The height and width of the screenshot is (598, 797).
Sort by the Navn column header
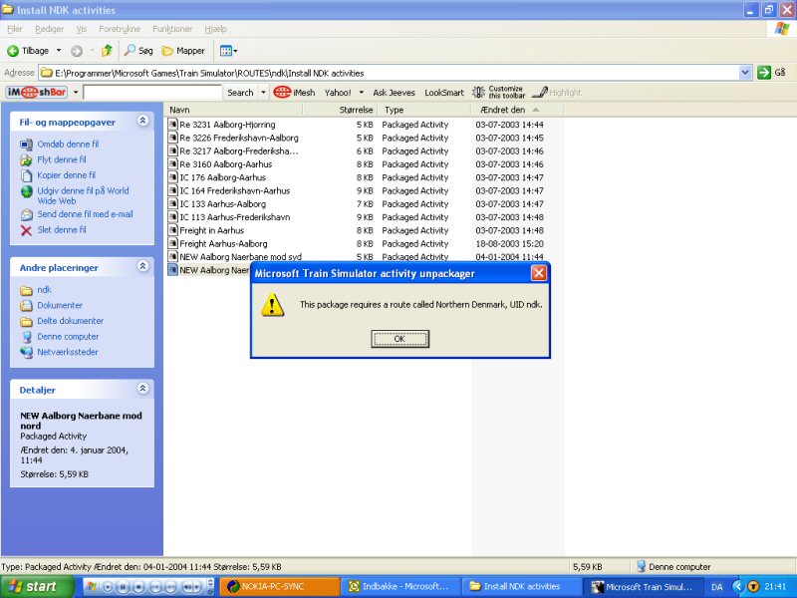pyautogui.click(x=233, y=110)
